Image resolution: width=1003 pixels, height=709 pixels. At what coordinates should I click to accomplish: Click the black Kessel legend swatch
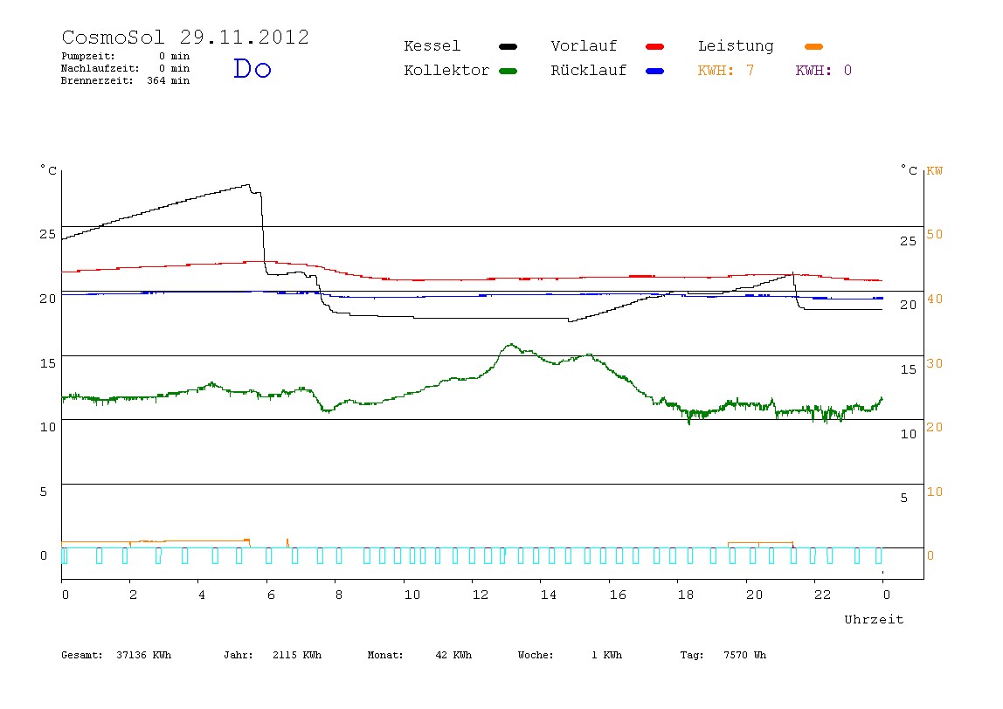[508, 46]
